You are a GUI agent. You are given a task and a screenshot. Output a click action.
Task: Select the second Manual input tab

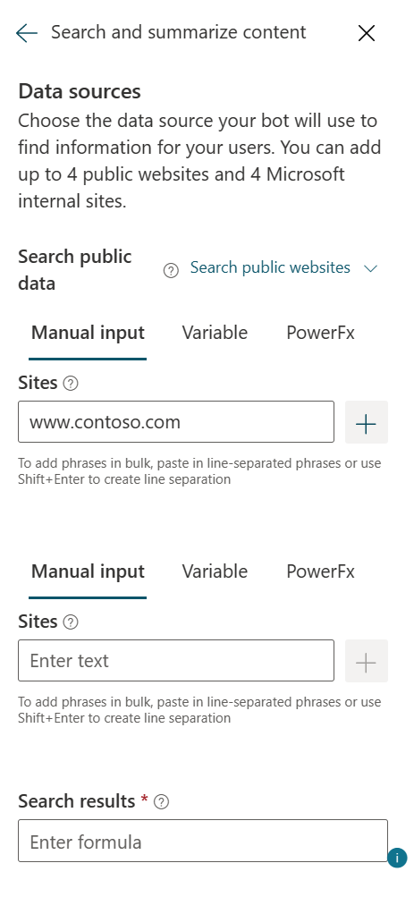88,571
